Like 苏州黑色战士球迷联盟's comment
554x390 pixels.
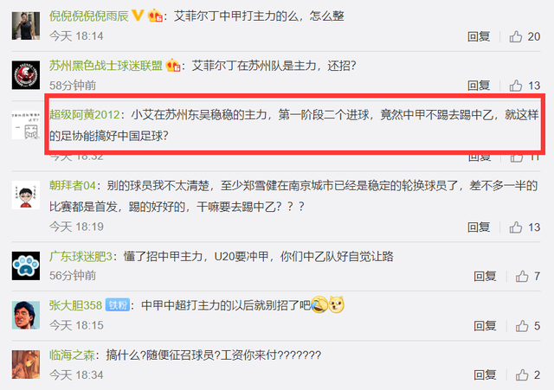[516, 86]
